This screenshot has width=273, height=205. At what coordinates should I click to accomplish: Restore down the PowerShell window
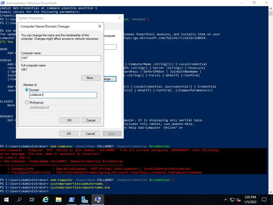(254, 3)
